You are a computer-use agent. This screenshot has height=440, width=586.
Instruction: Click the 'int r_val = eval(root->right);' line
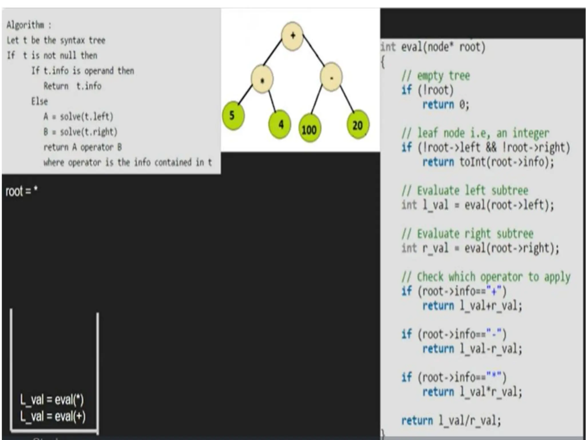[x=480, y=248]
